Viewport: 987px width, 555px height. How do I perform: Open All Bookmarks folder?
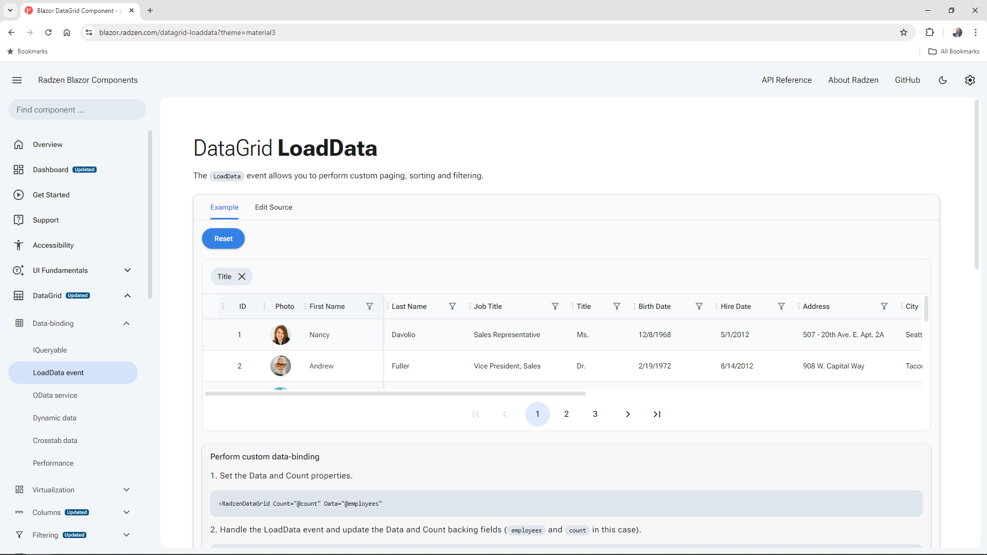click(x=954, y=51)
